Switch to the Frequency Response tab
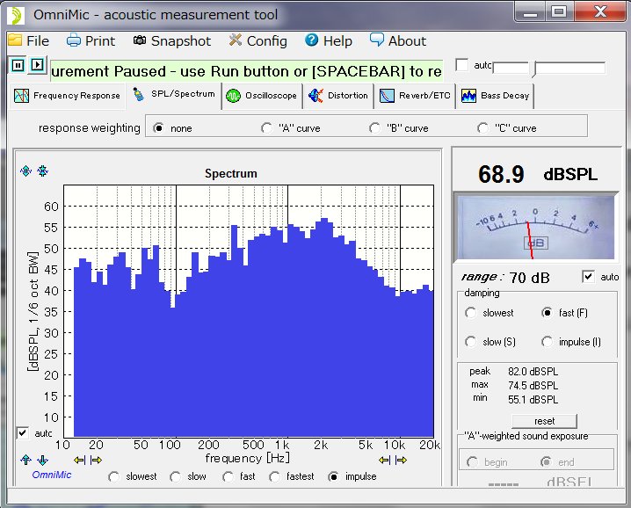631x508 pixels. point(68,96)
